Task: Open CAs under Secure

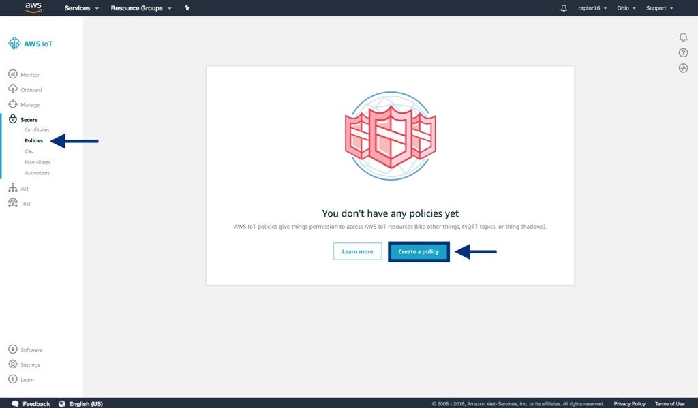Action: (x=29, y=152)
